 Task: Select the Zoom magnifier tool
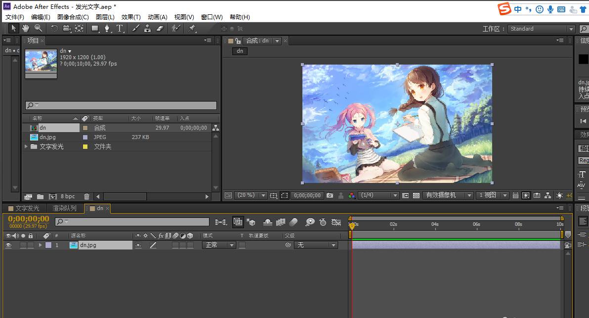38,29
